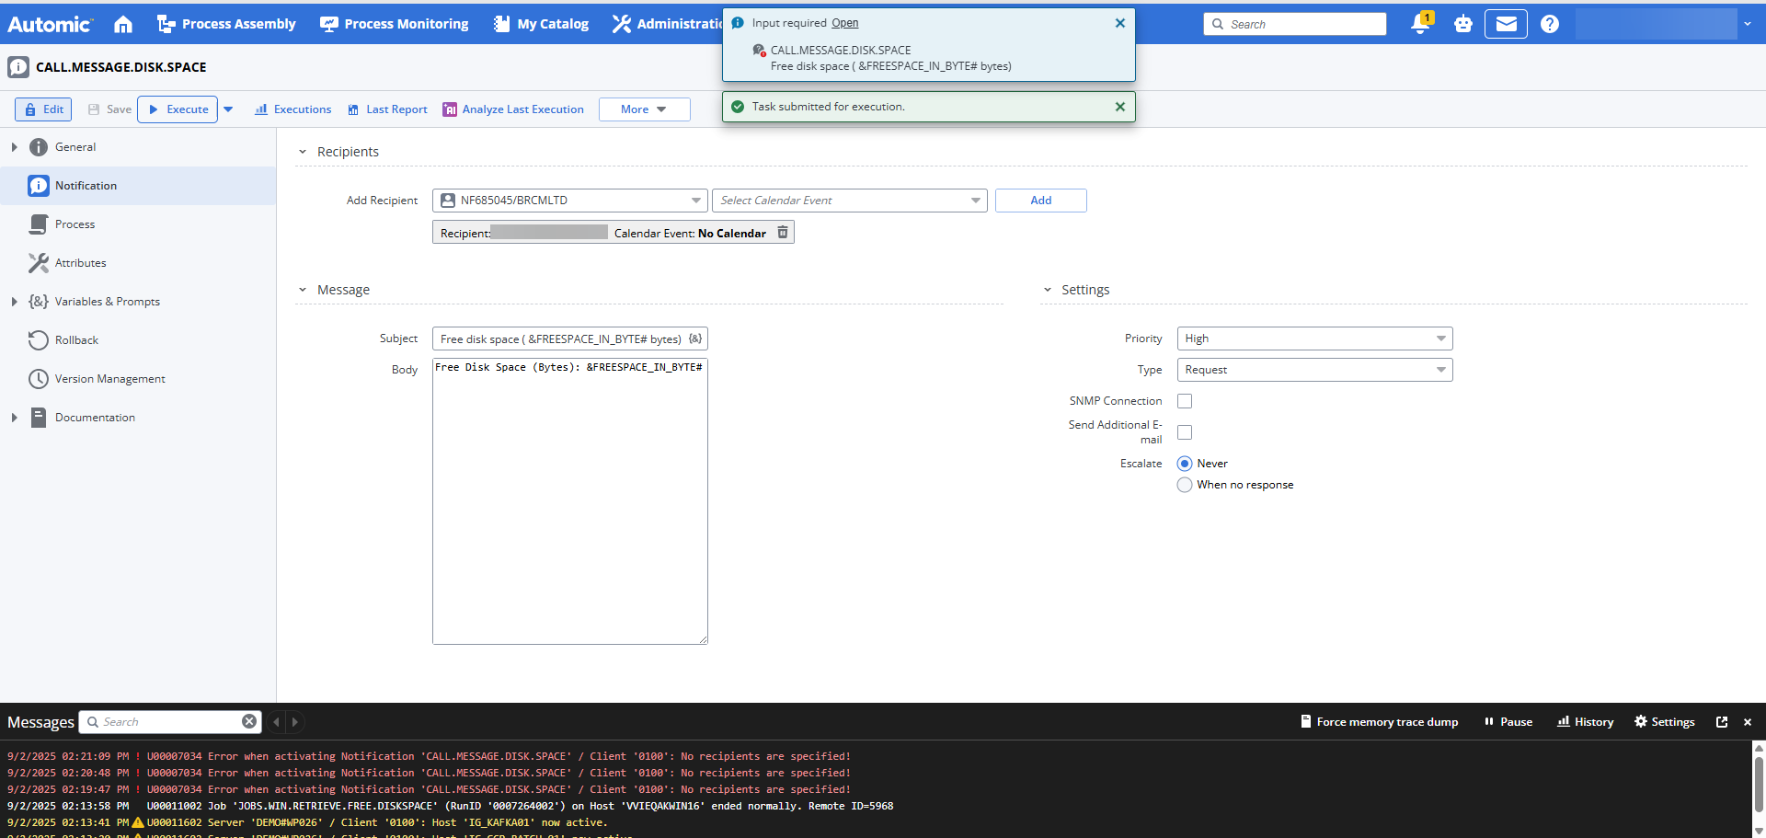Insert variable into Subject with {&} icon
The image size is (1766, 838).
click(x=695, y=339)
